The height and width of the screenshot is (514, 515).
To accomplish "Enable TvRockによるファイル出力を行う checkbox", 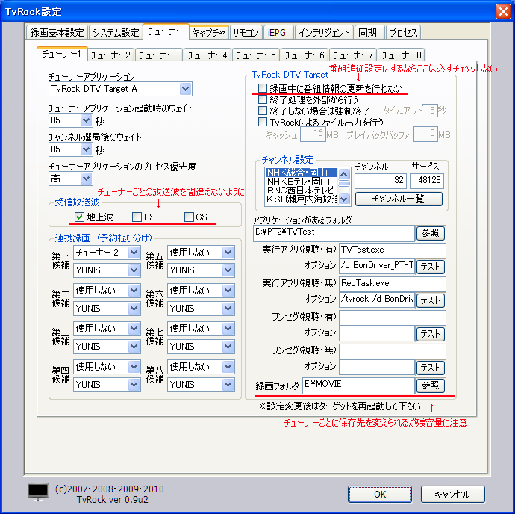I will click(x=263, y=121).
